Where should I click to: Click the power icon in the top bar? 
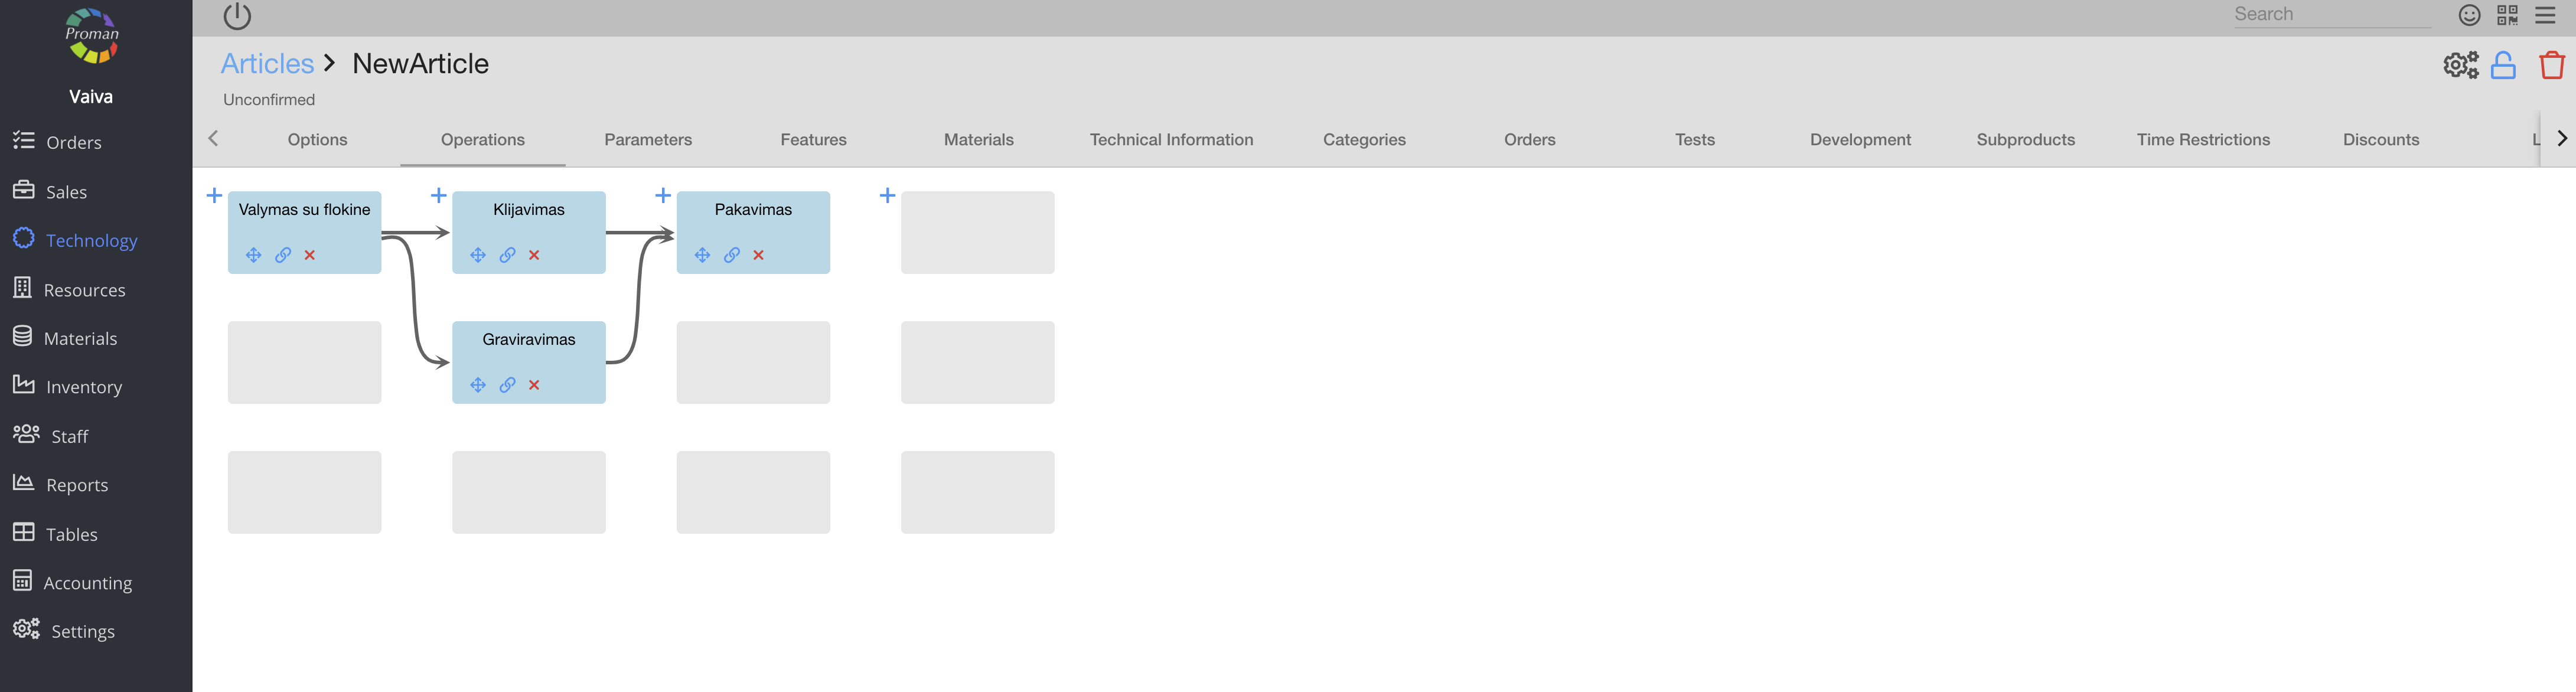point(237,16)
